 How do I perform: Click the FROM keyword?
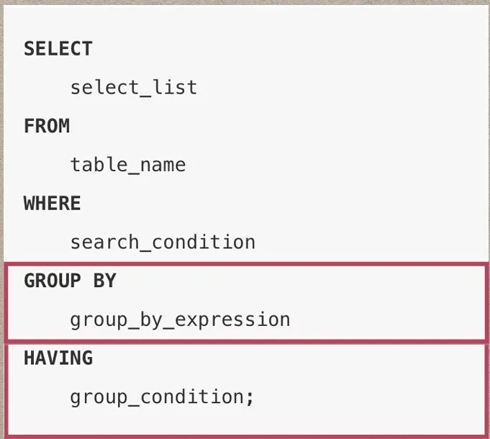pos(47,126)
